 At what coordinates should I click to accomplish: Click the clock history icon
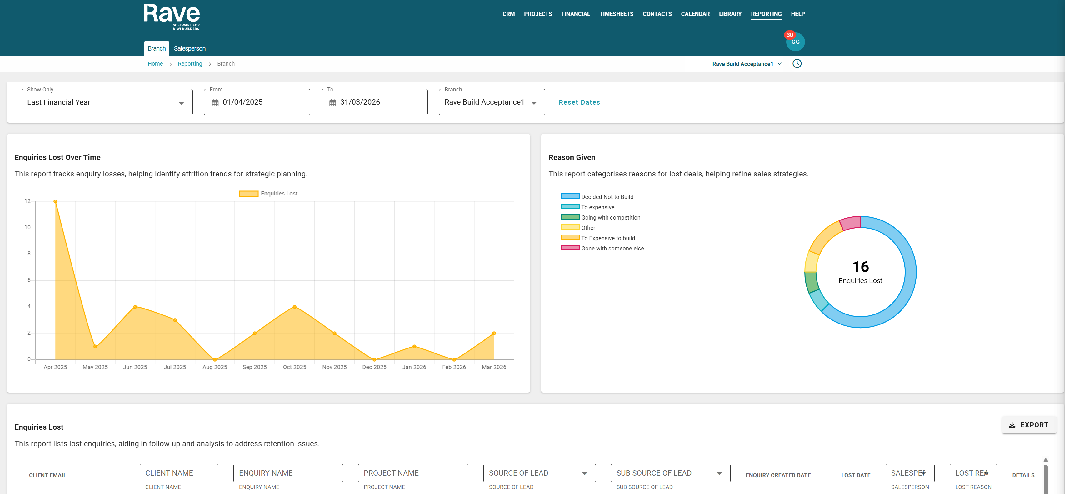[797, 64]
